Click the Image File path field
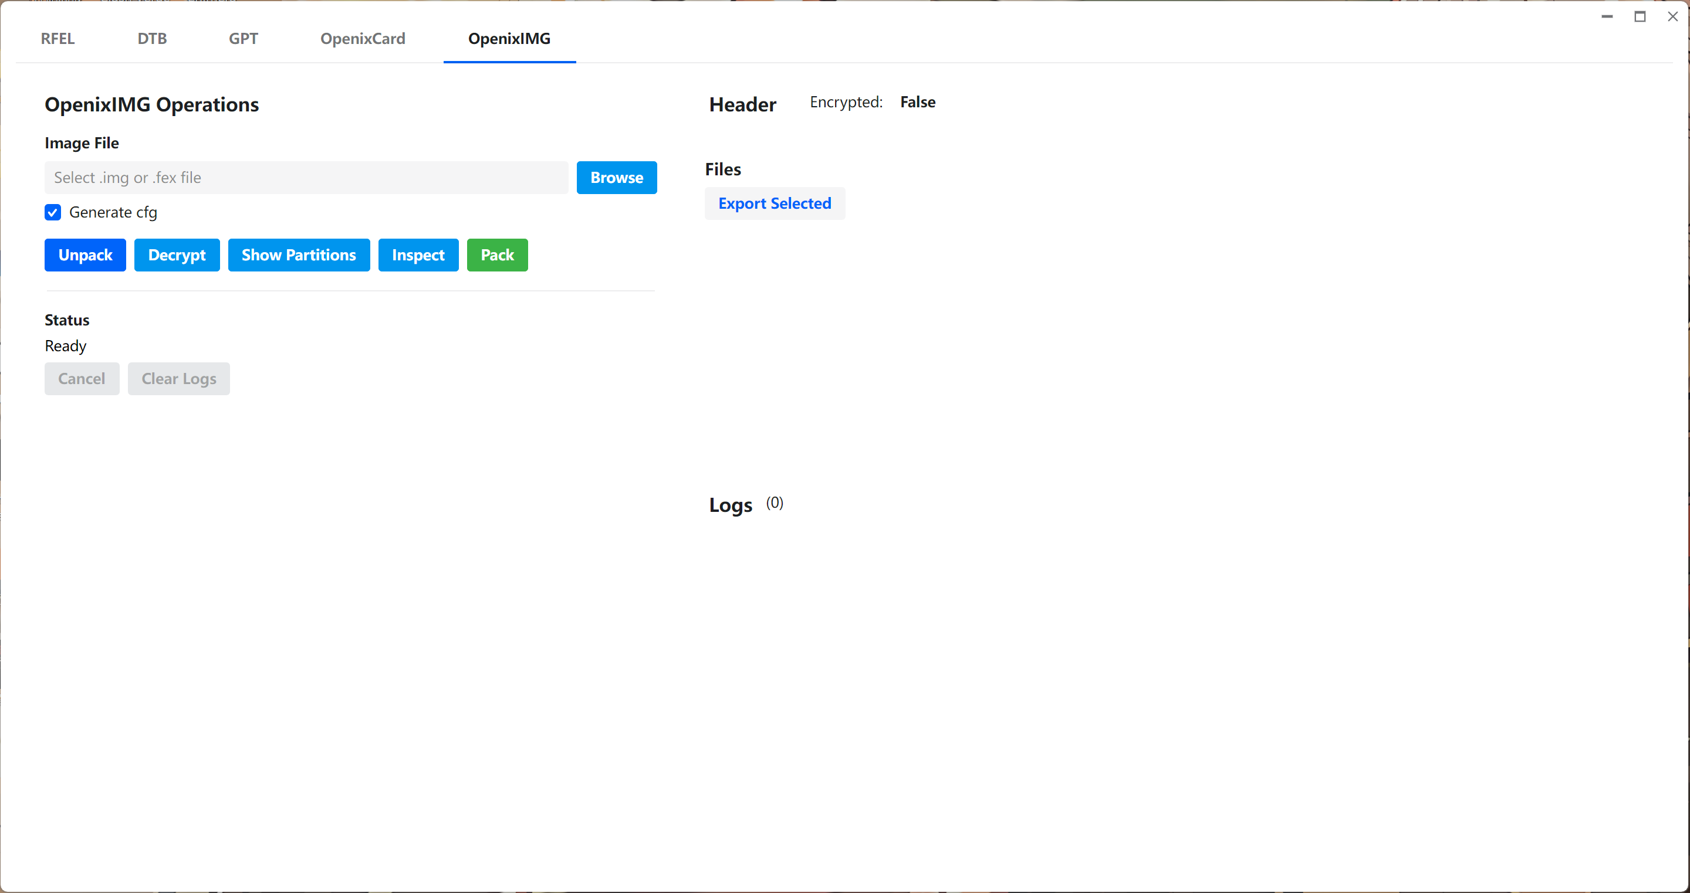The image size is (1690, 893). click(x=306, y=178)
